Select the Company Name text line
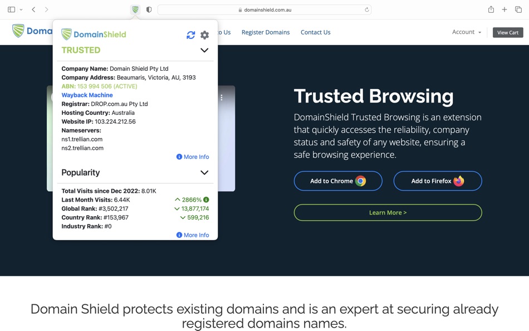Screen dimensions: 529x331 click(115, 69)
